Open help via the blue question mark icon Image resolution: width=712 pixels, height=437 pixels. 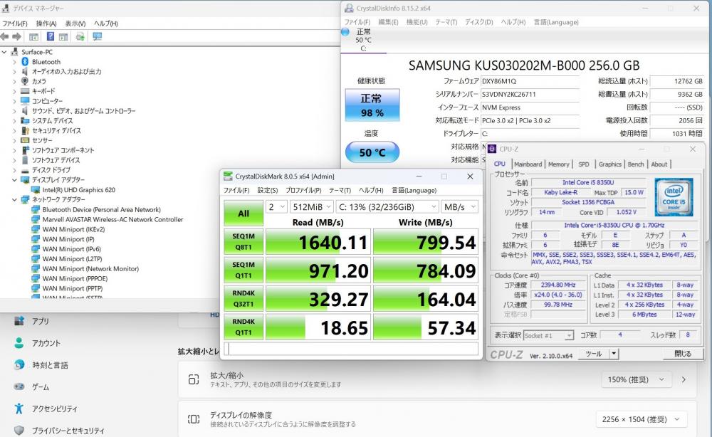(x=51, y=37)
